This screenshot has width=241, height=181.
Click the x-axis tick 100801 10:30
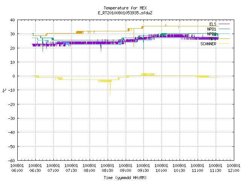[179, 168]
